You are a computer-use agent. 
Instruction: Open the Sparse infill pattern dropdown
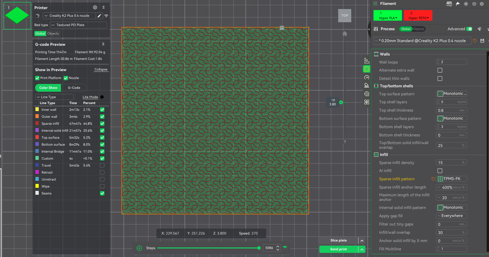click(x=452, y=179)
